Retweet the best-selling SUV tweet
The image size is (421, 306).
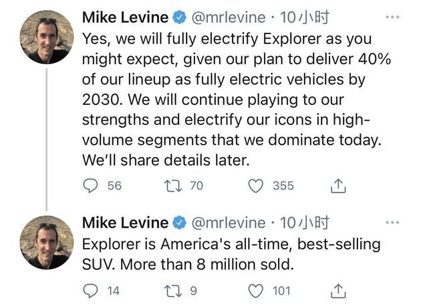click(x=174, y=291)
